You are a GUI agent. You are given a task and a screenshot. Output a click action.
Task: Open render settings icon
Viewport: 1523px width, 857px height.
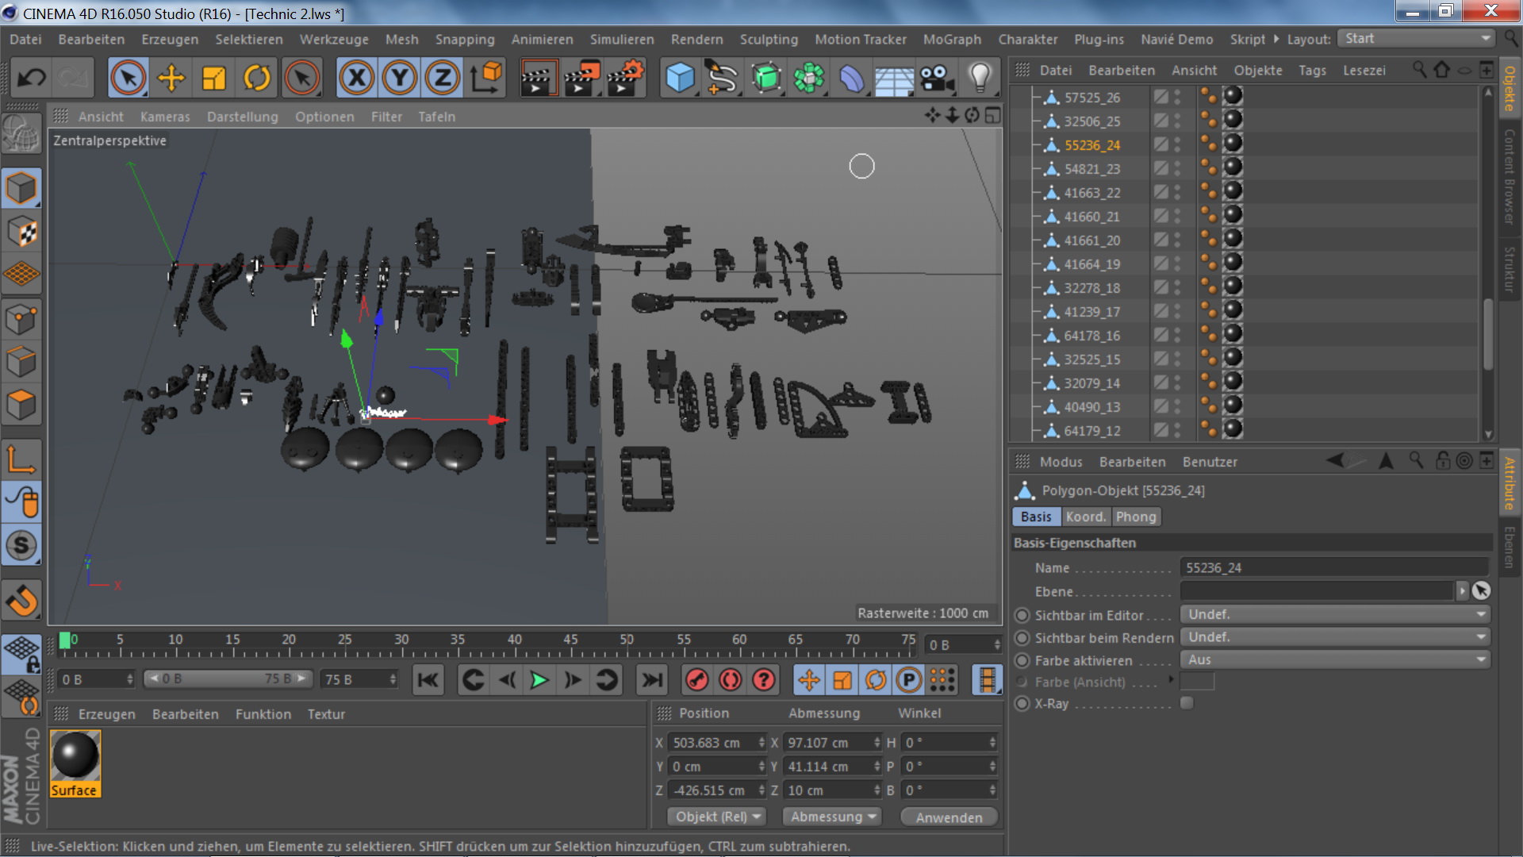point(625,78)
